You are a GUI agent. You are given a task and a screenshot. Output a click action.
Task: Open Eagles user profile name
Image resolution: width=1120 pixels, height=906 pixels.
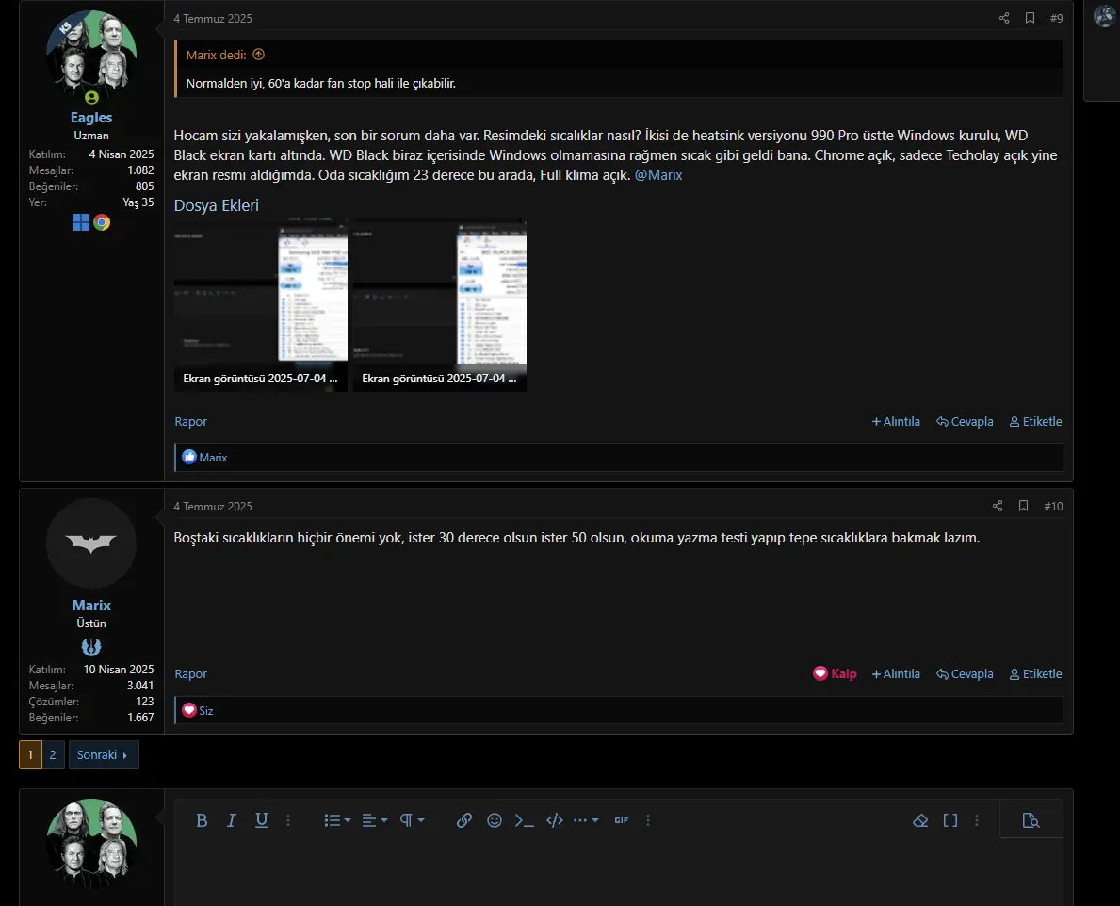pos(91,117)
